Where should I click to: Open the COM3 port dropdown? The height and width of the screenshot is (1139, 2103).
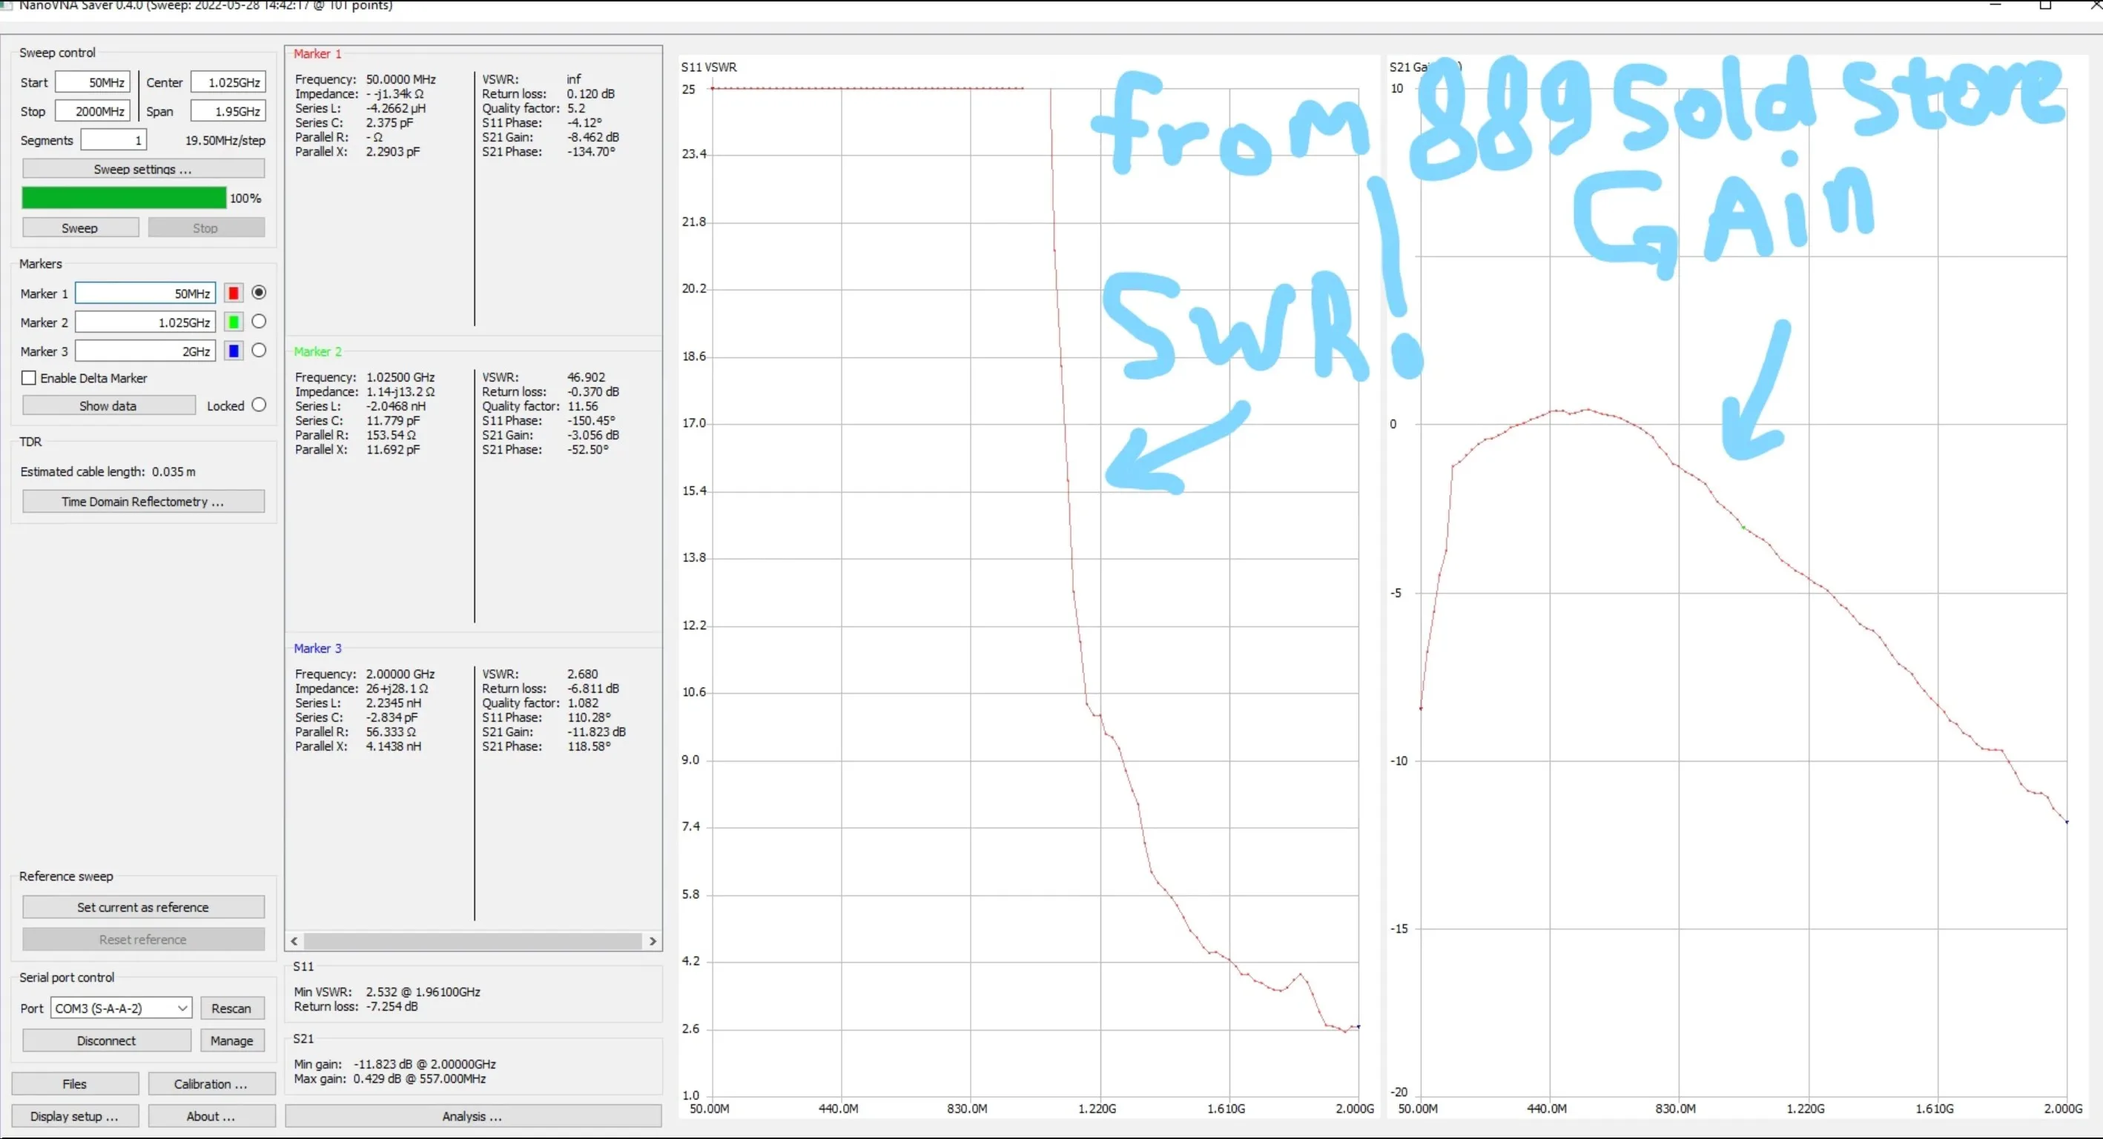tap(121, 1008)
